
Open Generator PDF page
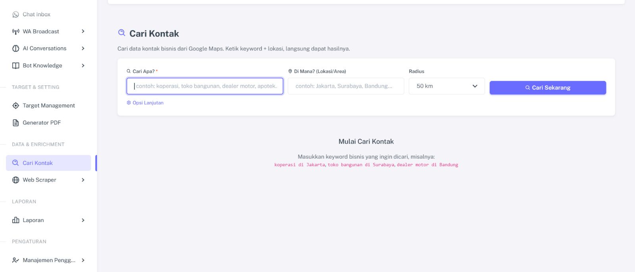point(48,123)
